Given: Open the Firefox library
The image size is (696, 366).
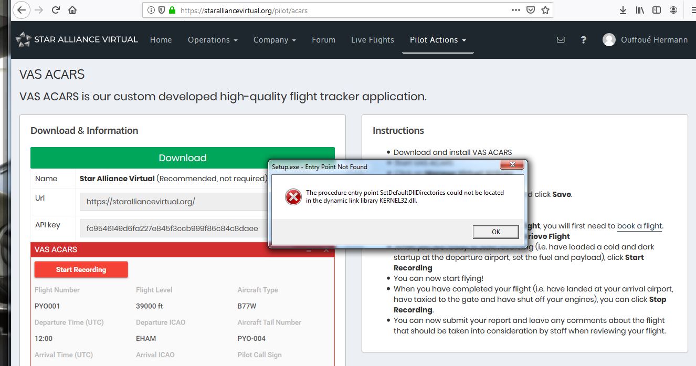Looking at the screenshot, I should 640,10.
